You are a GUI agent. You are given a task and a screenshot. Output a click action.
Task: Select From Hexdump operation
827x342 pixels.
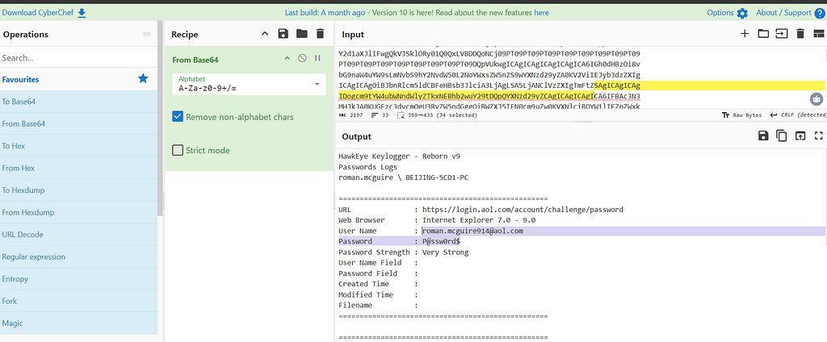(x=78, y=212)
